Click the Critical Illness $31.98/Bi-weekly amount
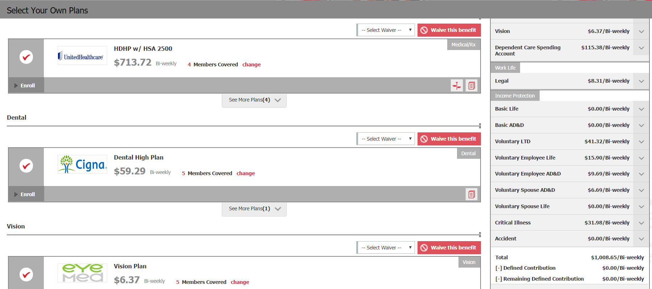The height and width of the screenshot is (289, 652). (x=607, y=223)
